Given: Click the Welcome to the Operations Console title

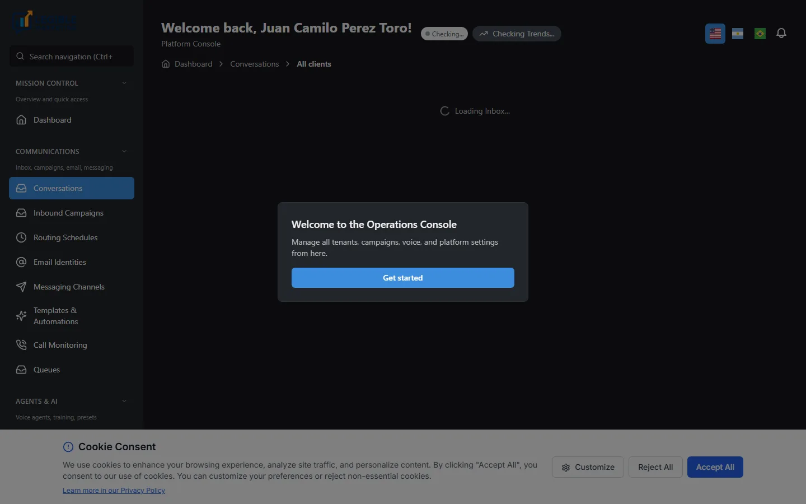Looking at the screenshot, I should (x=374, y=225).
